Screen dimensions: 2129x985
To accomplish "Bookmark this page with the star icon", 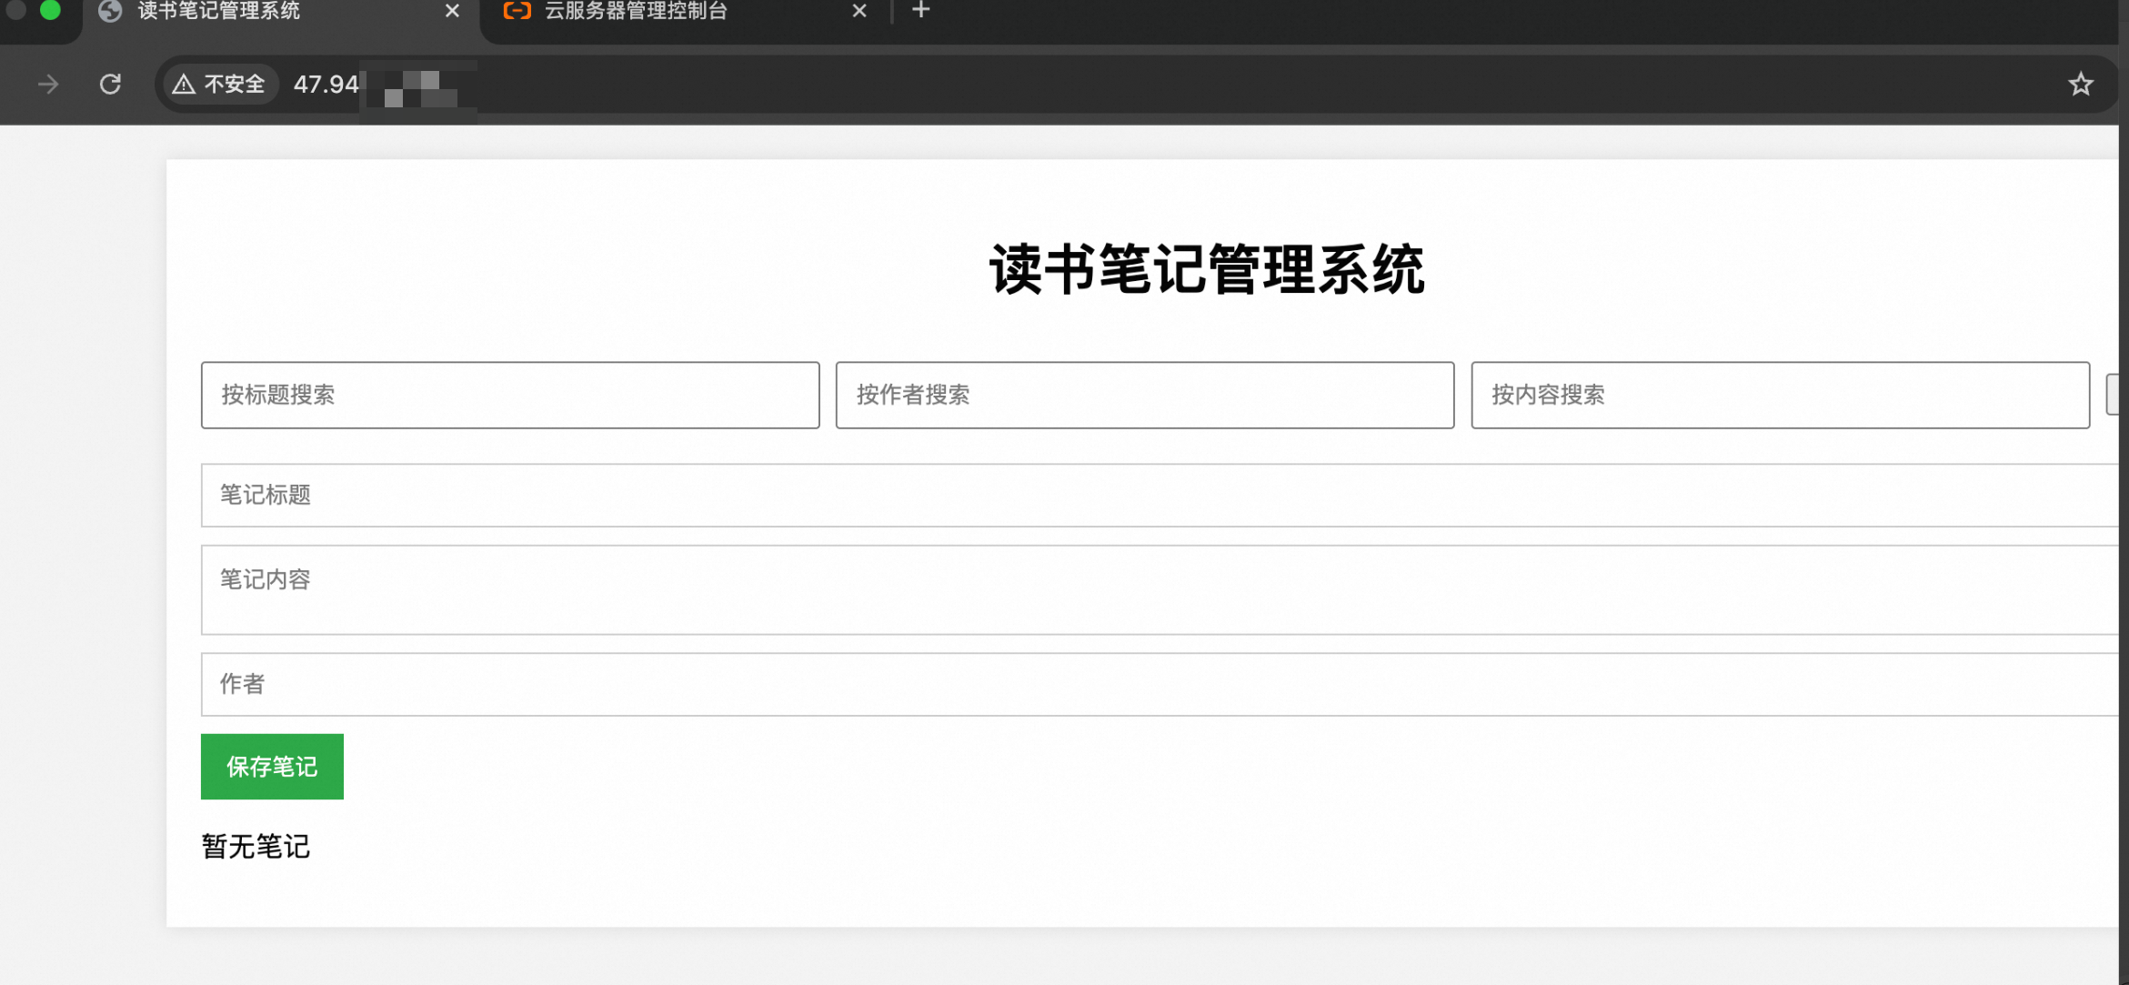I will click(2080, 85).
